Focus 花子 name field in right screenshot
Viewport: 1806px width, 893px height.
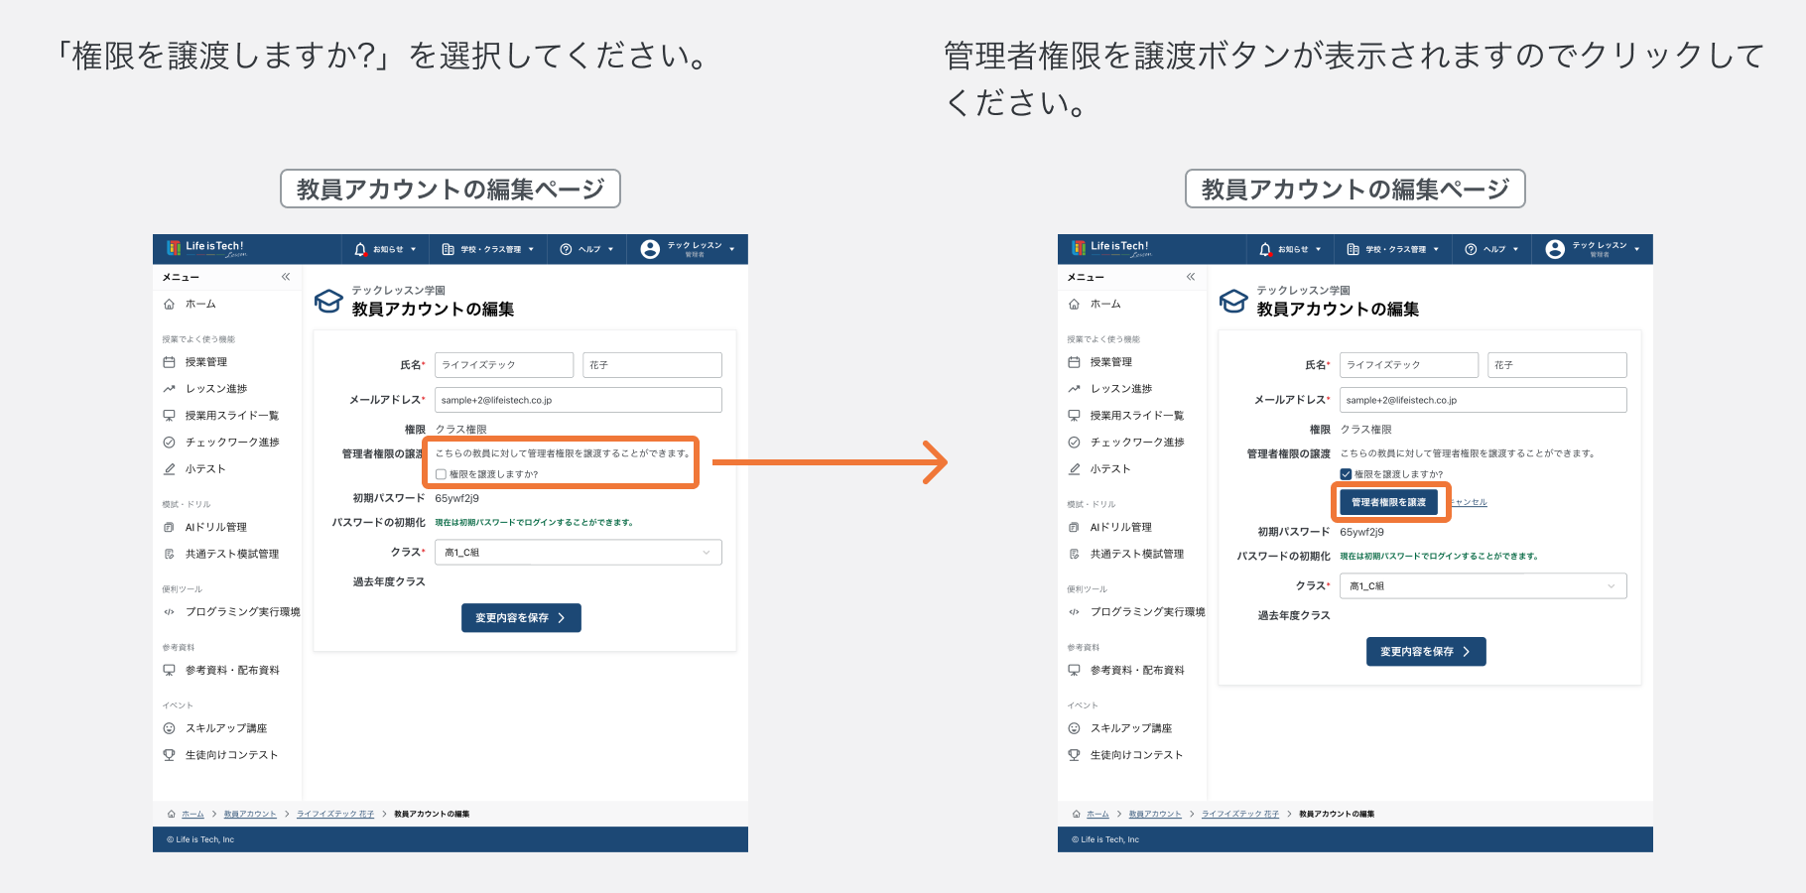[x=1557, y=365]
